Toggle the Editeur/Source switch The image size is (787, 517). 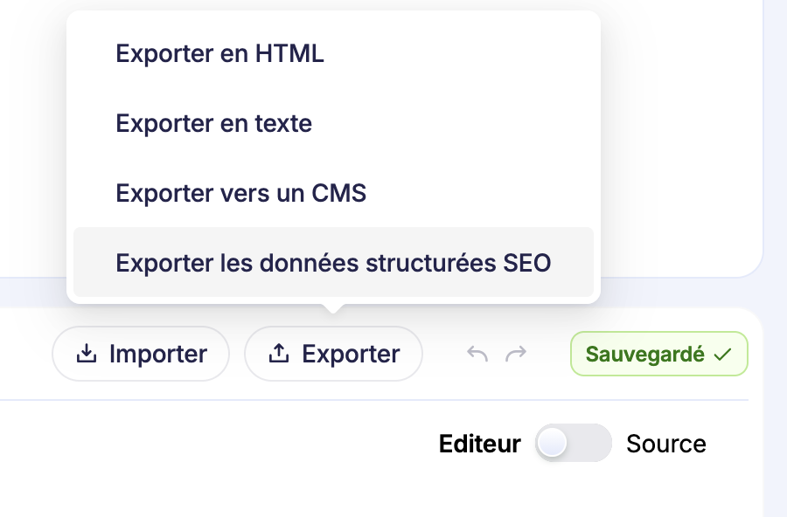573,444
